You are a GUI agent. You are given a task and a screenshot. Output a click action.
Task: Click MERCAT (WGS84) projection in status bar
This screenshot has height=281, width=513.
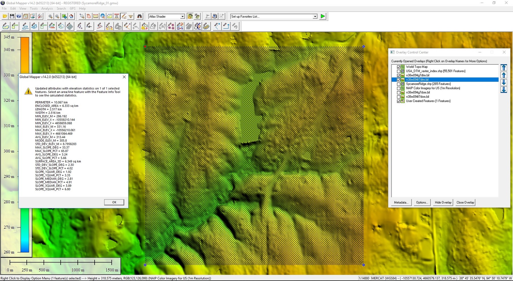point(414,278)
